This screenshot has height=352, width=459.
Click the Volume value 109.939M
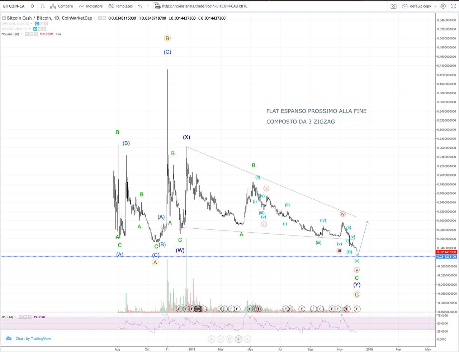tap(47, 34)
